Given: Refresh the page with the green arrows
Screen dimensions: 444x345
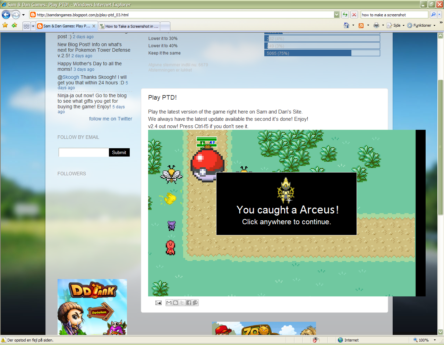Looking at the screenshot, I should click(345, 15).
